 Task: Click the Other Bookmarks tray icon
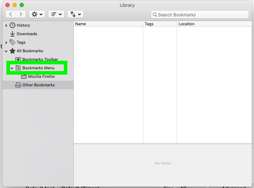tap(18, 85)
